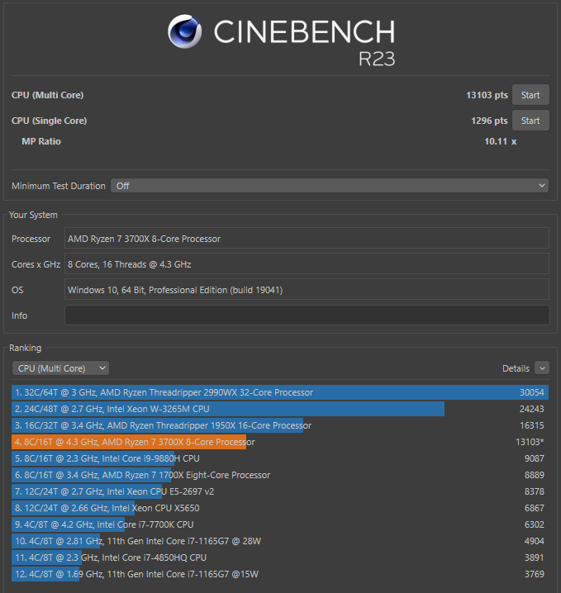Click the CPU (Multi Core) label
Screen dimensions: 561x593
(x=47, y=95)
